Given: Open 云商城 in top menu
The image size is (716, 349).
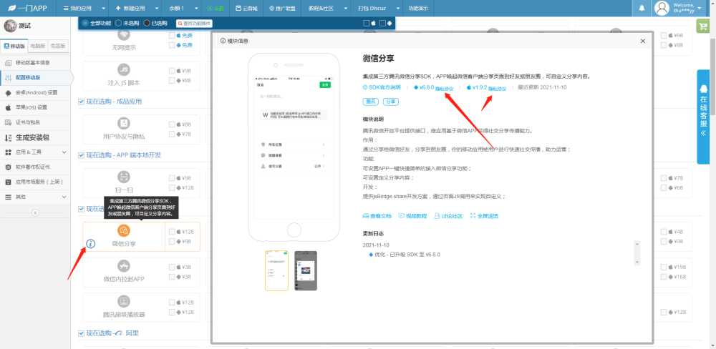Looking at the screenshot, I should click(x=246, y=8).
